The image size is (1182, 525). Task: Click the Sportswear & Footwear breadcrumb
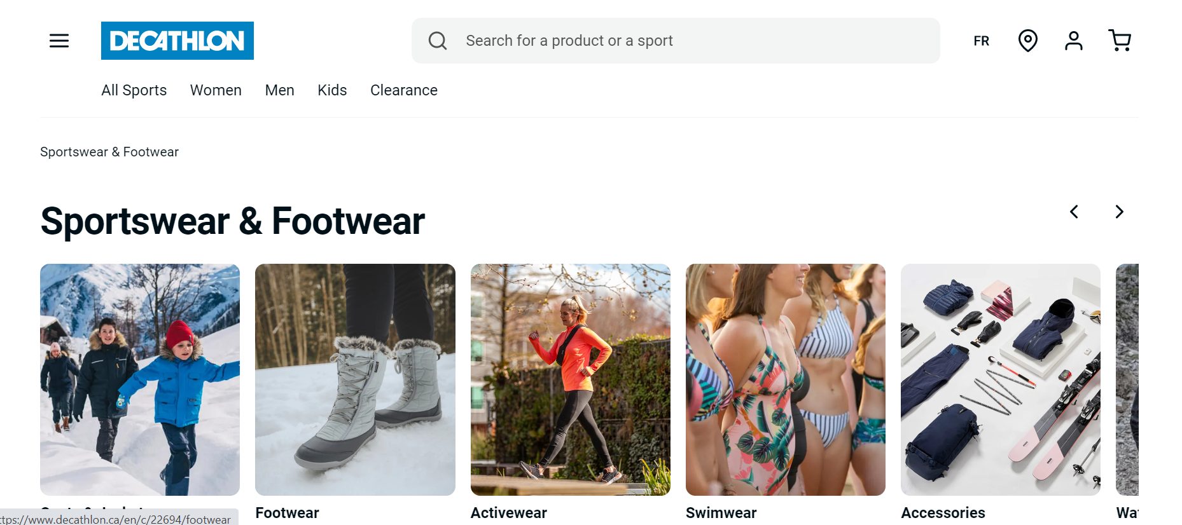coord(109,152)
